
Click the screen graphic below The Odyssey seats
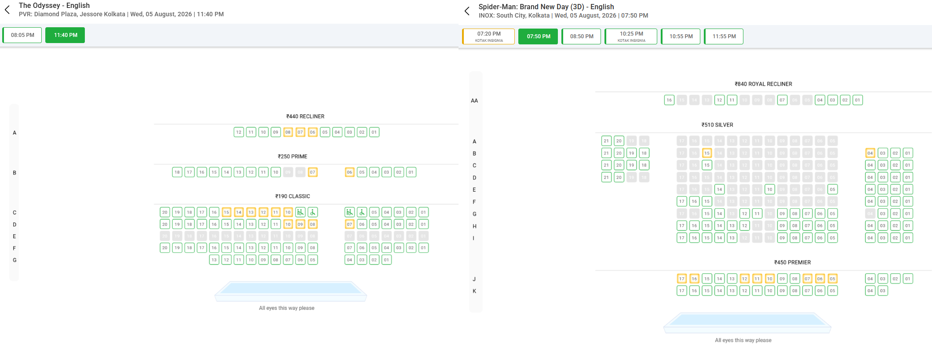291,291
